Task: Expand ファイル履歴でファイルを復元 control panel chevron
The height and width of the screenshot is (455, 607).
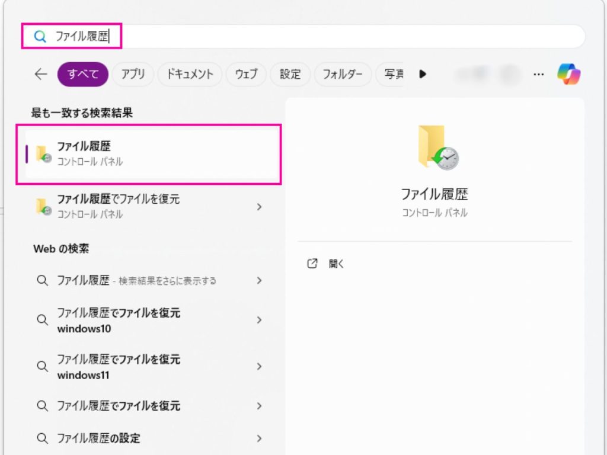Action: (259, 207)
